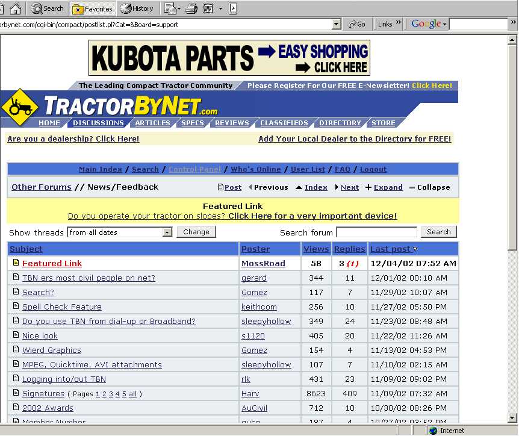Click the Go button
This screenshot has height=436, width=519.
click(357, 24)
